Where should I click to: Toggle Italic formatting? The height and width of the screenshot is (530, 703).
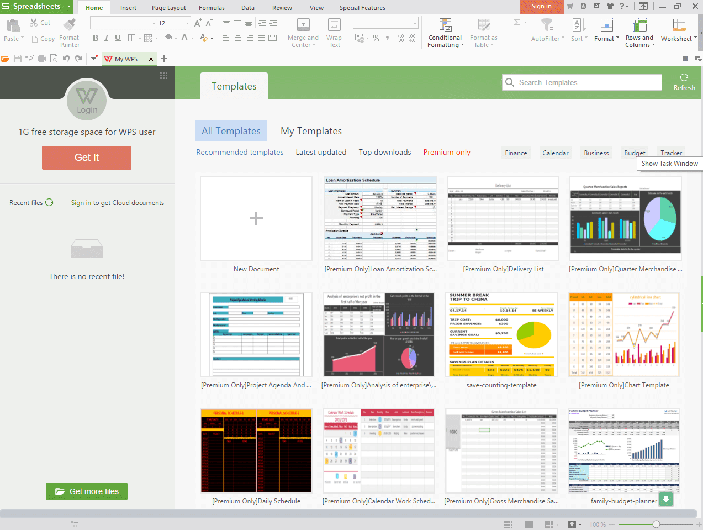[x=107, y=38]
